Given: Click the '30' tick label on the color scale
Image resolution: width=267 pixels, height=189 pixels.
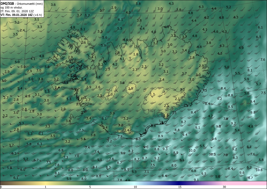Looking at the screenshot, I should [224, 187].
